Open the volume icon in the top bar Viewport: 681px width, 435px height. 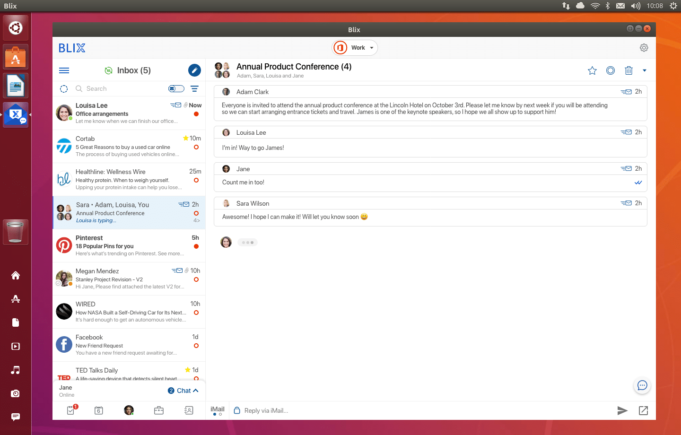tap(636, 6)
